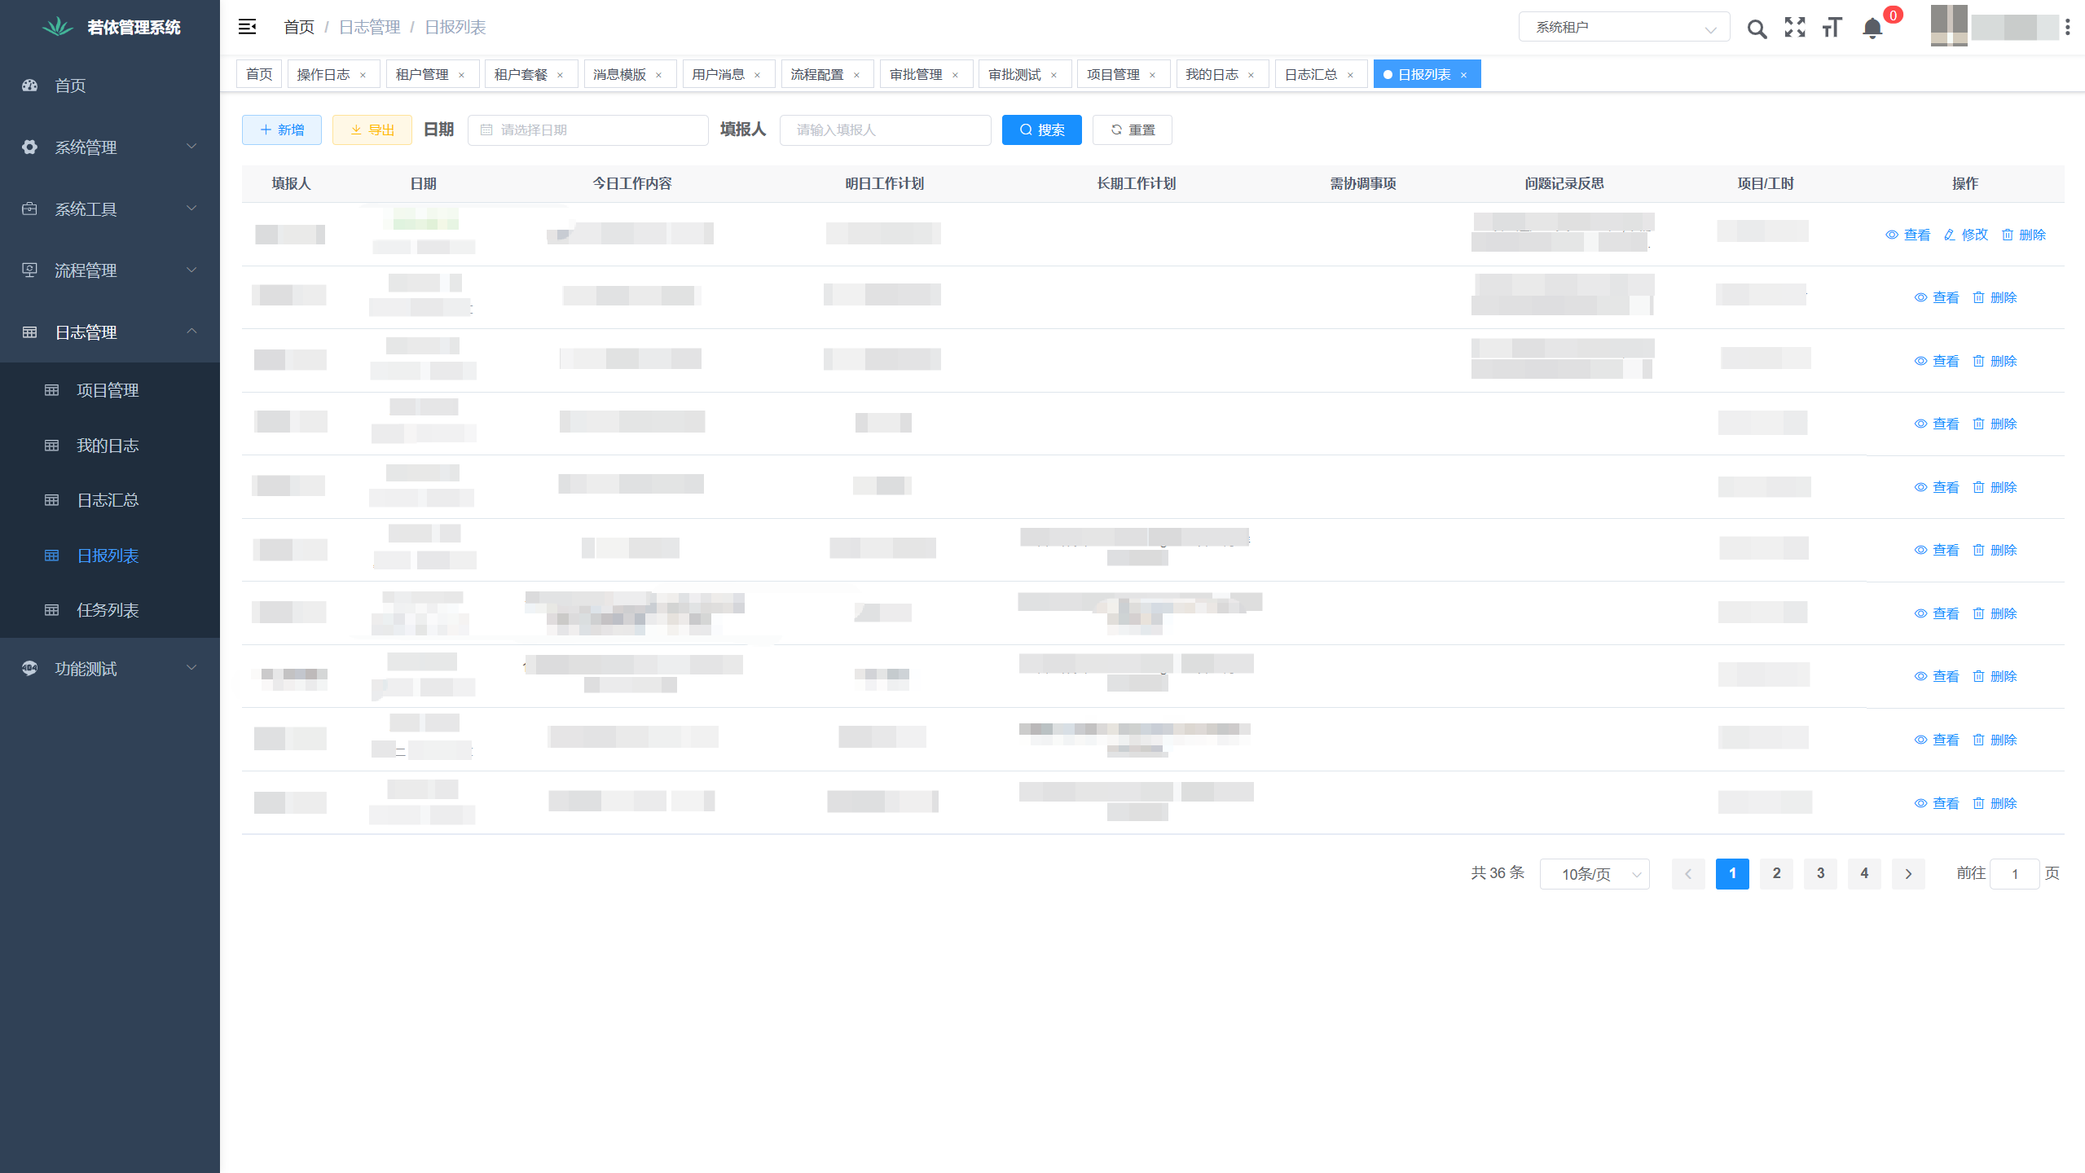Open 任务列表 in the sidebar
The width and height of the screenshot is (2085, 1173).
click(x=108, y=610)
